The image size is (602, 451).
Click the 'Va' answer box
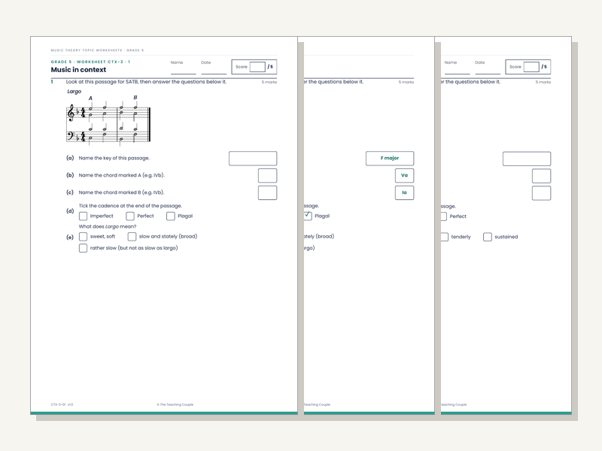tap(404, 176)
